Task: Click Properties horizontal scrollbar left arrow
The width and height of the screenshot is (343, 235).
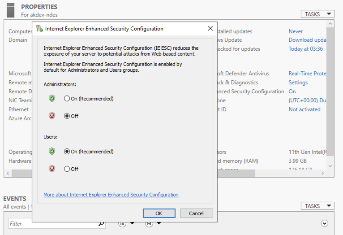Action: point(8,173)
